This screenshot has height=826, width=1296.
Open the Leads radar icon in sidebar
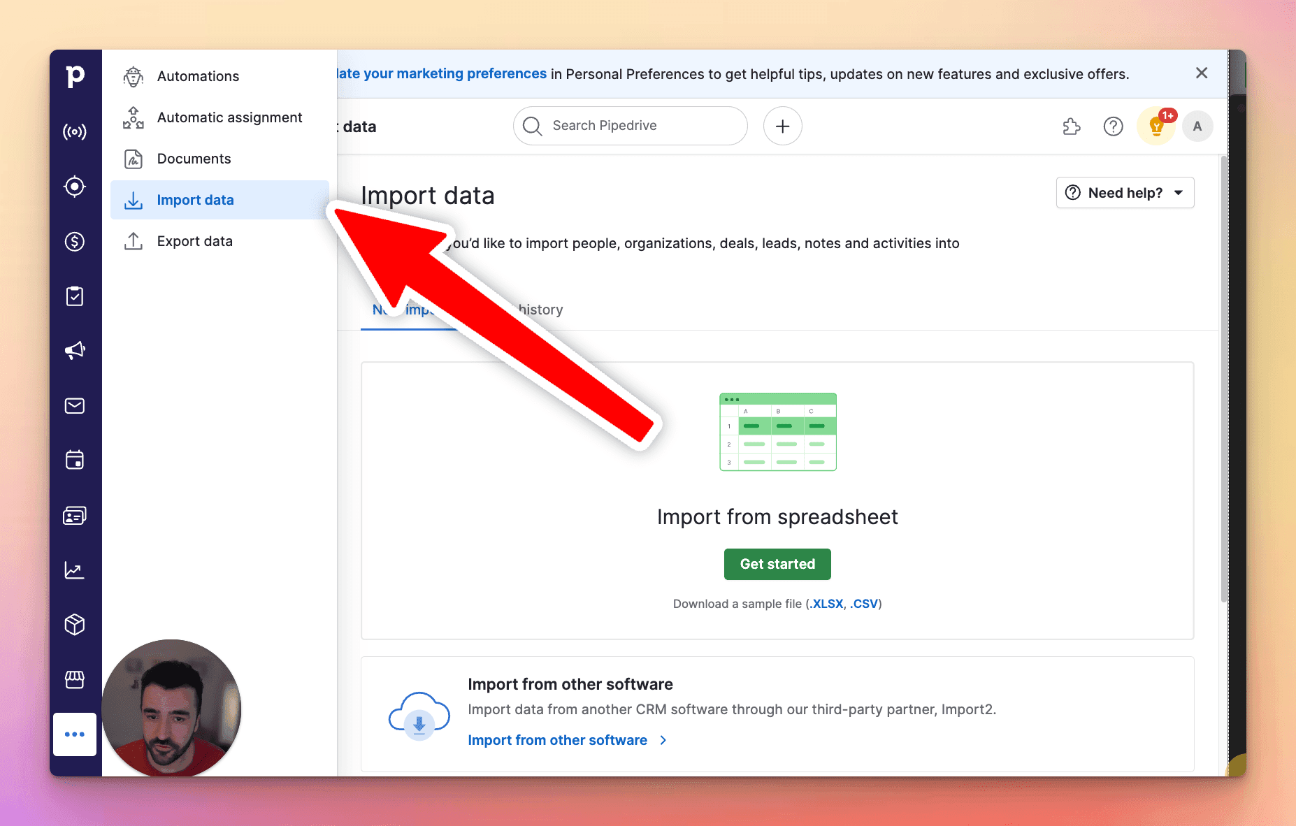(75, 131)
